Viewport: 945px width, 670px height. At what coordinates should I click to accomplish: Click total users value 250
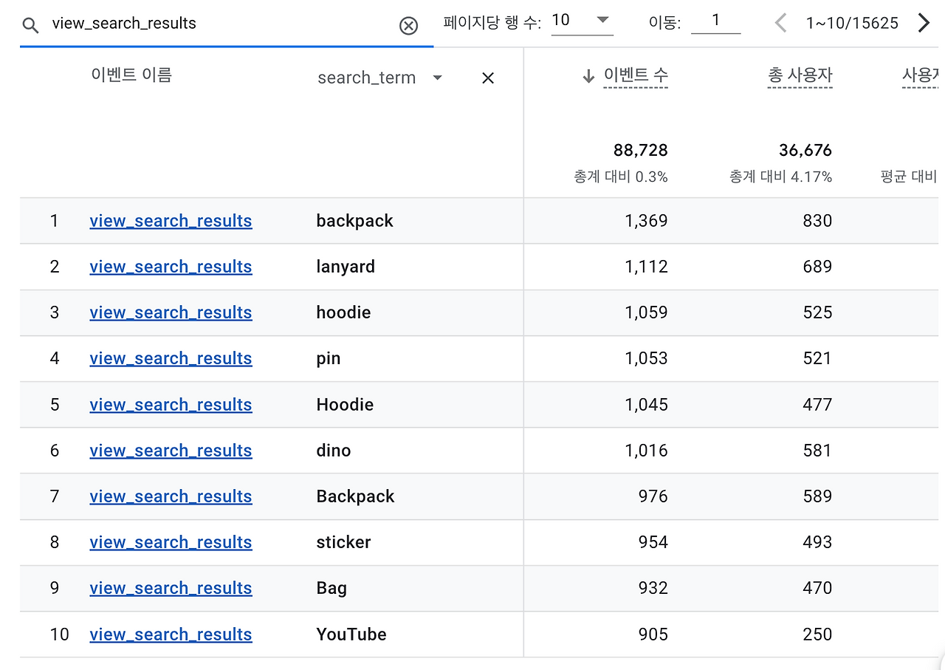click(x=817, y=635)
